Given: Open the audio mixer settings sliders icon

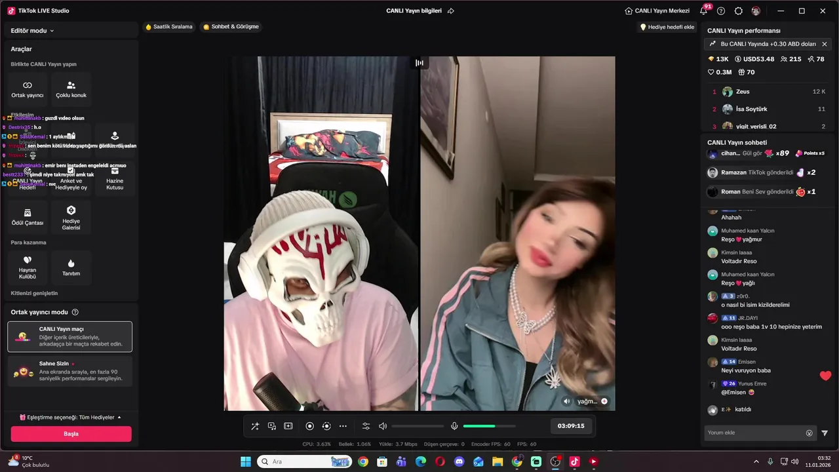Looking at the screenshot, I should tap(366, 426).
